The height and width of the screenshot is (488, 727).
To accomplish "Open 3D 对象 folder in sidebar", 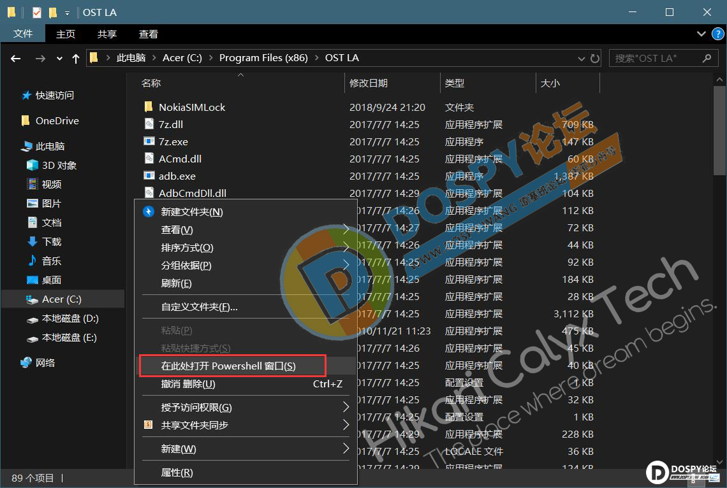I will click(59, 165).
